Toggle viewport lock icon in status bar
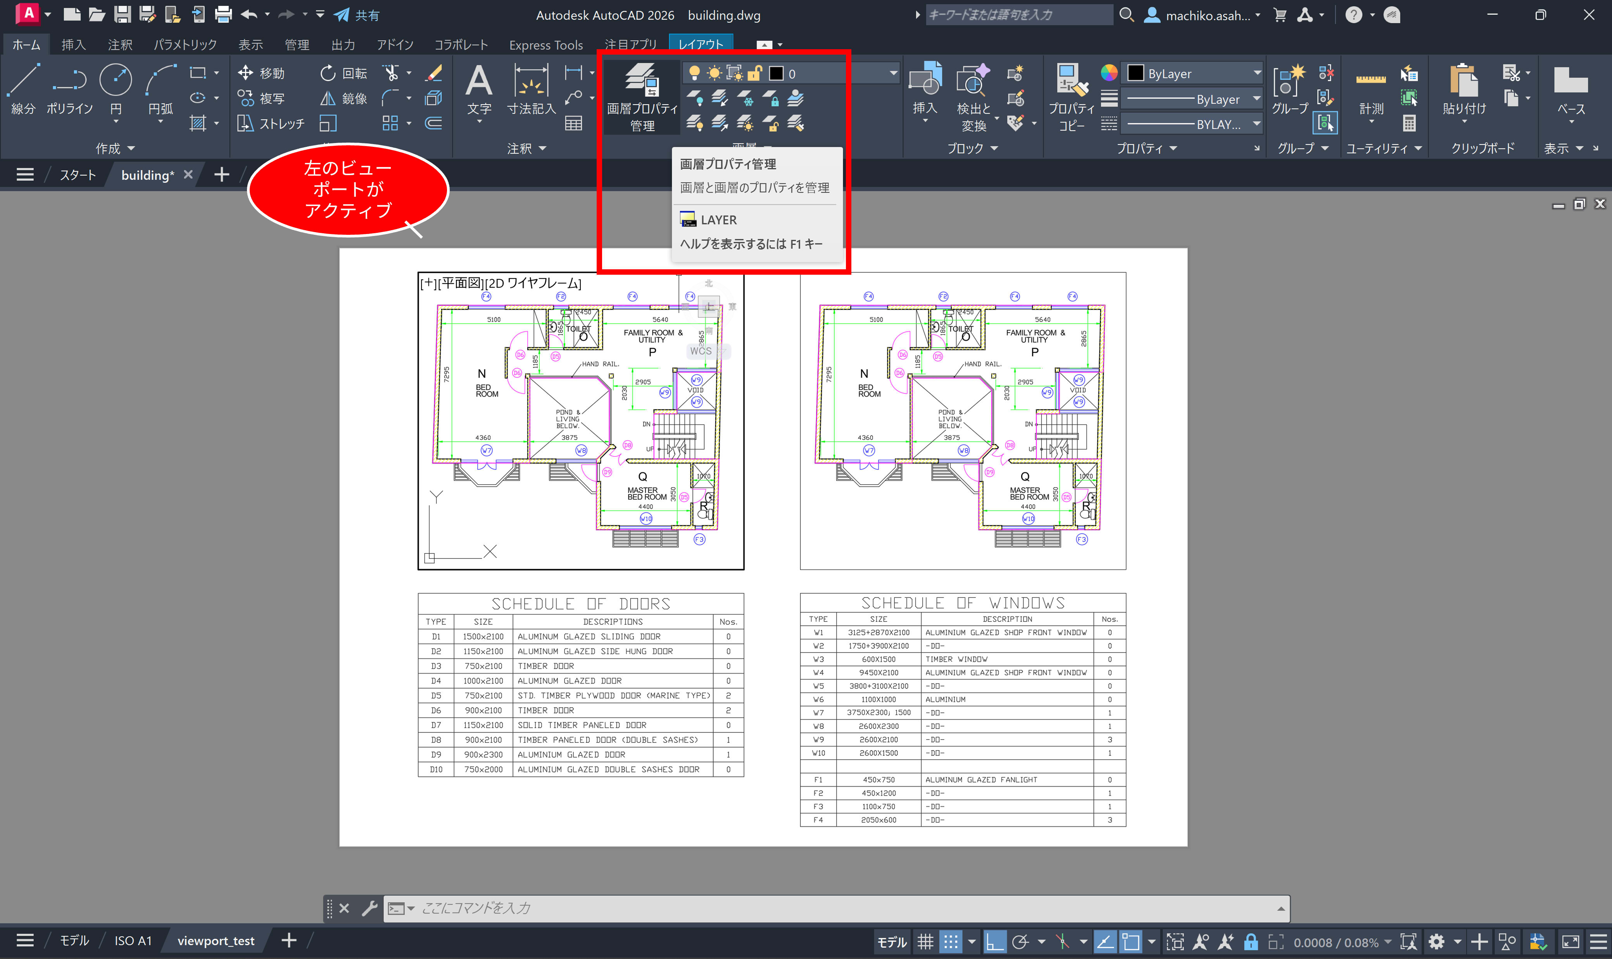The image size is (1612, 959). 1251,942
